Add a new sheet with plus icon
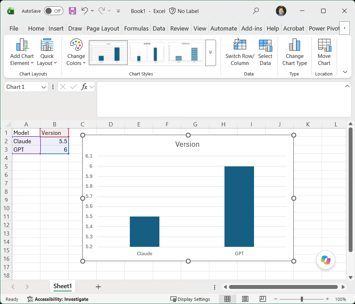This screenshot has height=304, width=355. (98, 287)
